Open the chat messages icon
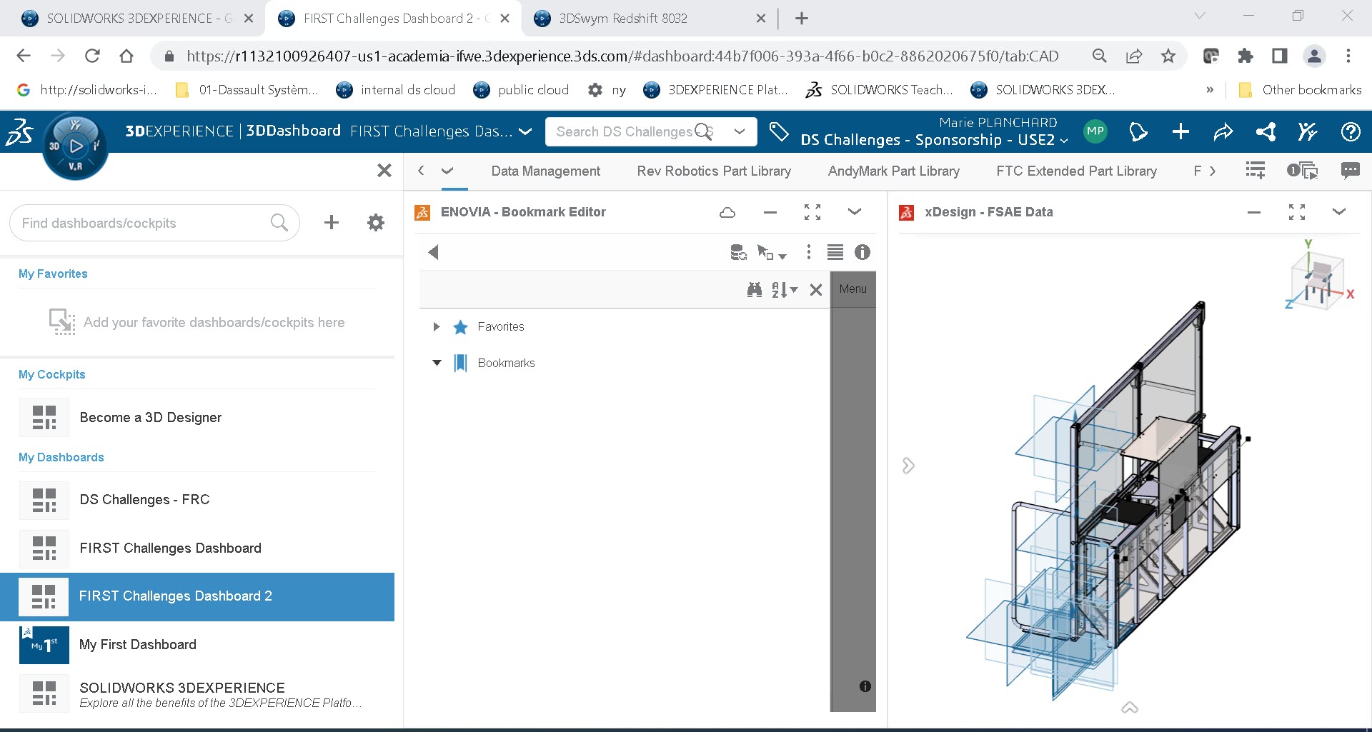Viewport: 1372px width, 732px height. click(1350, 171)
